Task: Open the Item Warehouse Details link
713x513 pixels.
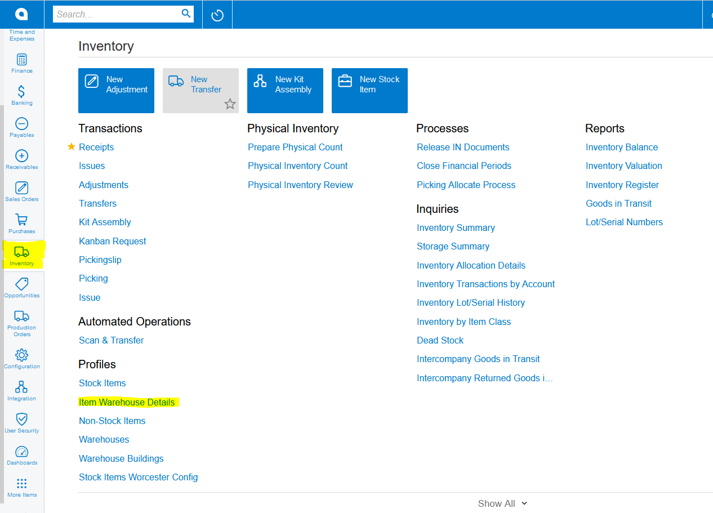Action: tap(127, 402)
